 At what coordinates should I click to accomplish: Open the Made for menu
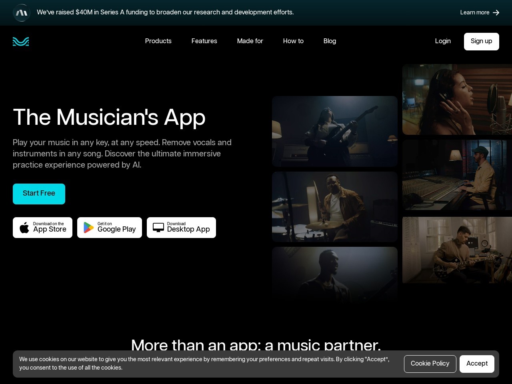click(250, 41)
